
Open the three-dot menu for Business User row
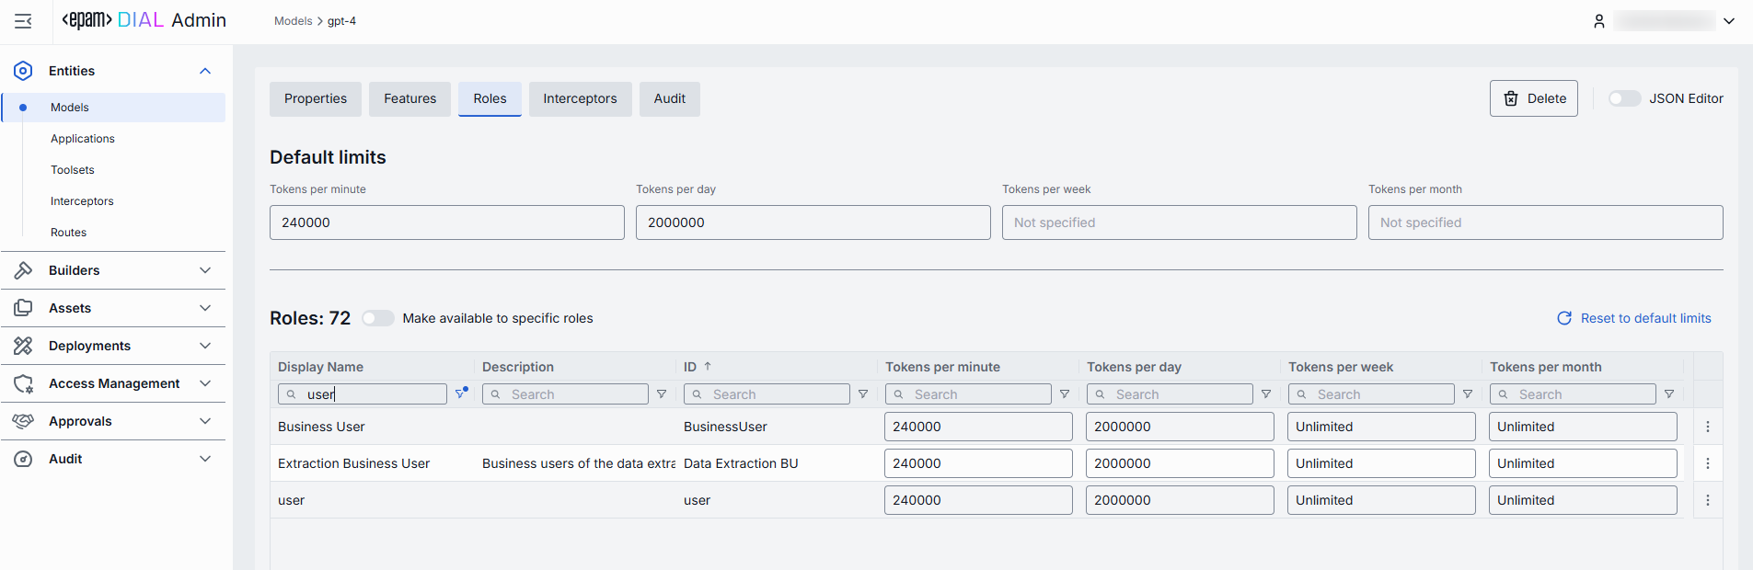pyautogui.click(x=1707, y=427)
